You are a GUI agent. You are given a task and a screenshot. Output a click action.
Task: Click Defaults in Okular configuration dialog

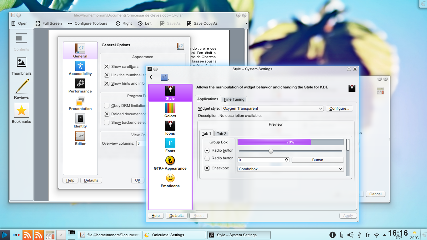pos(91,180)
